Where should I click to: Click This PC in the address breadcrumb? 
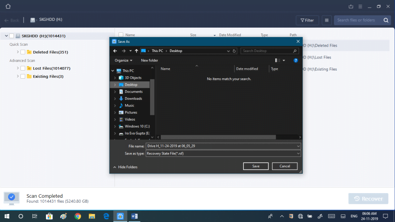[157, 51]
